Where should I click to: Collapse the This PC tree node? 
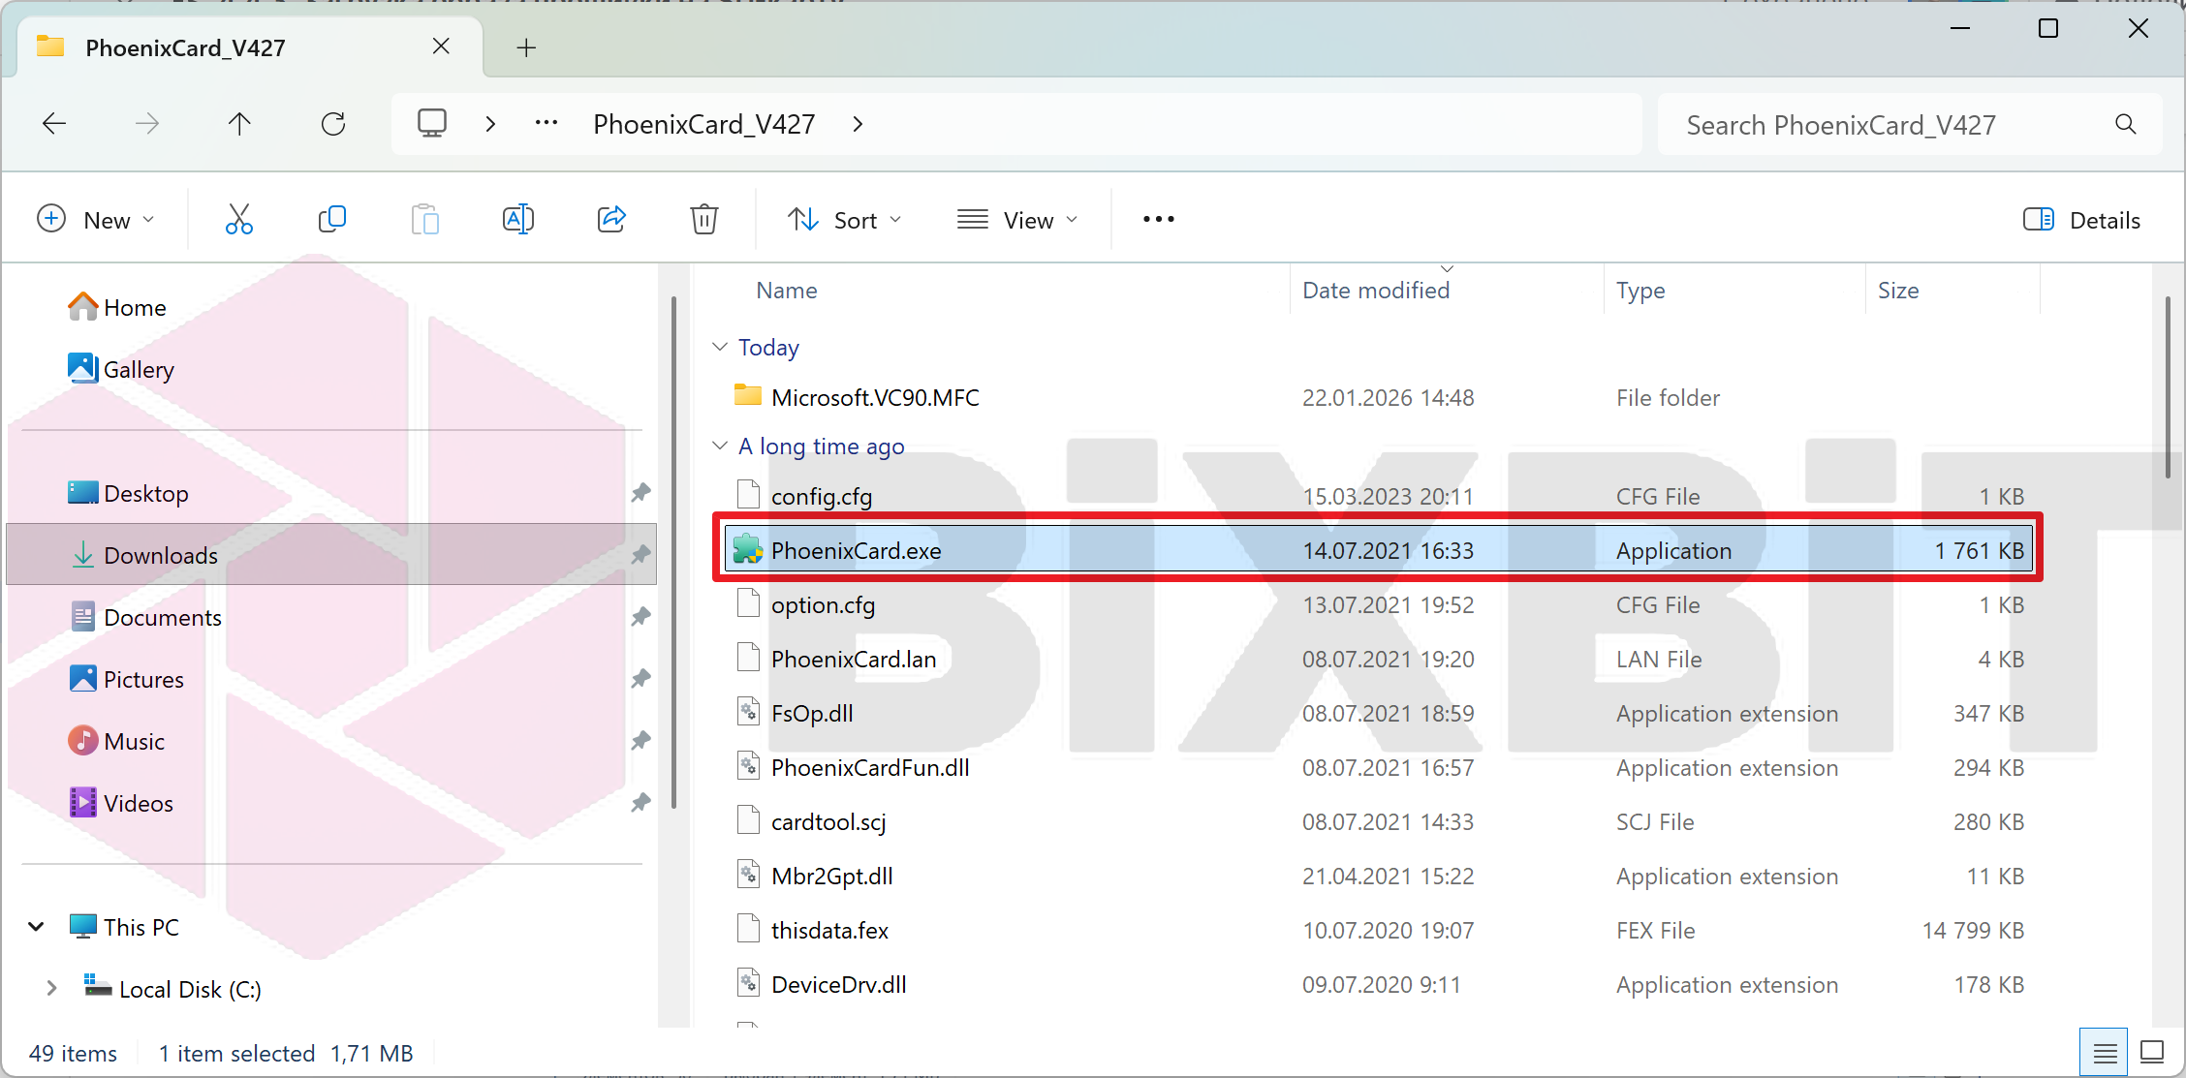click(37, 927)
